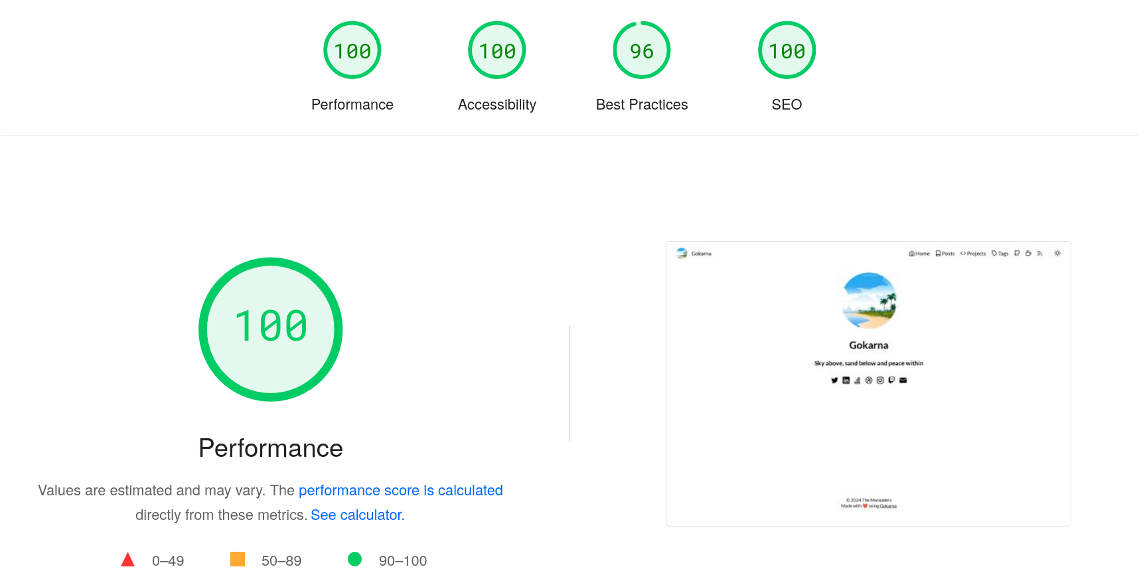Jump to the SEO score gauge
Image resolution: width=1139 pixels, height=583 pixels.
tap(787, 50)
